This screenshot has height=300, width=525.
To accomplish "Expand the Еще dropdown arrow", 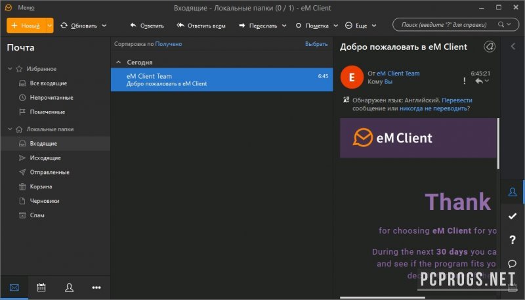I will [x=374, y=26].
